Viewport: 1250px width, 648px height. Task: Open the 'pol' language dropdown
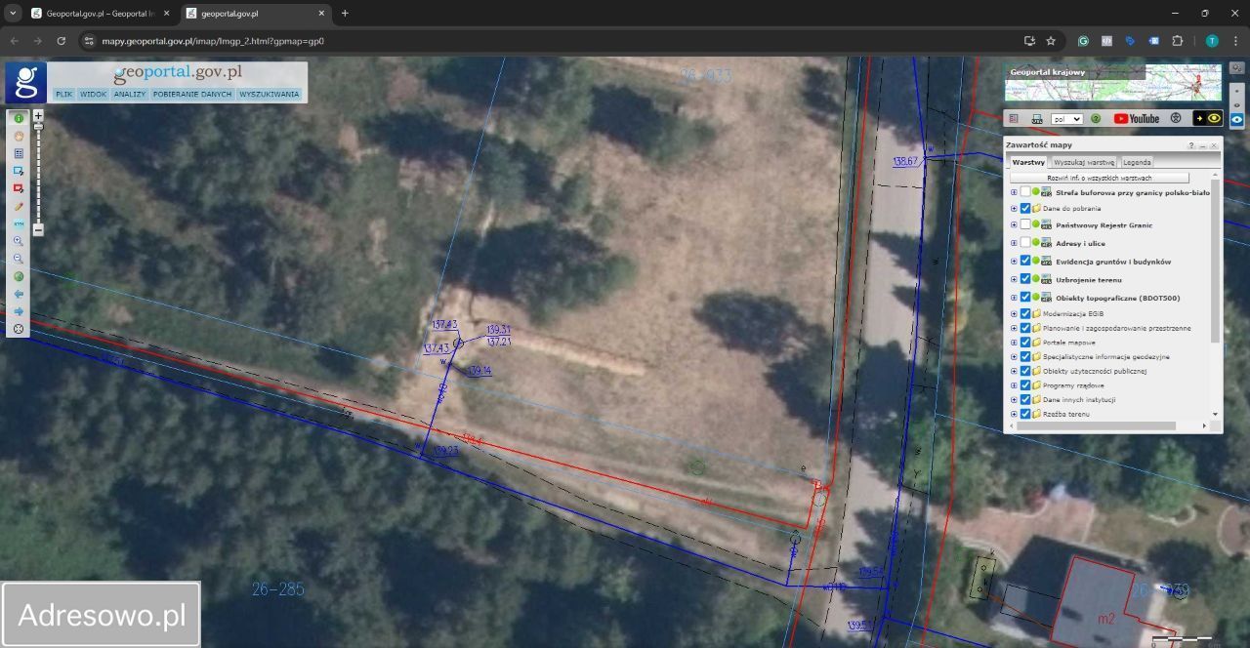[x=1067, y=118]
